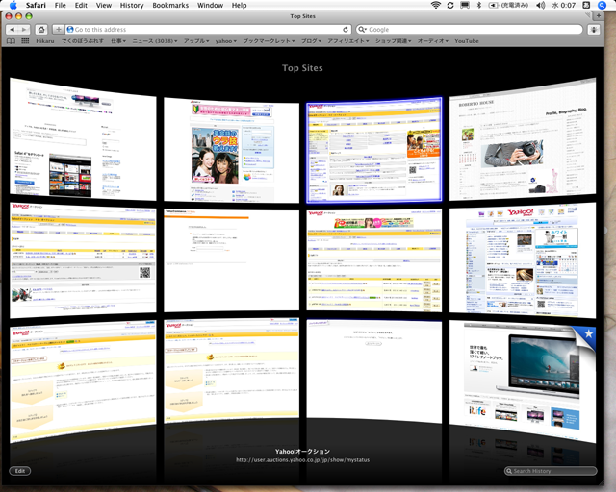Click the Search History field

[x=551, y=471]
